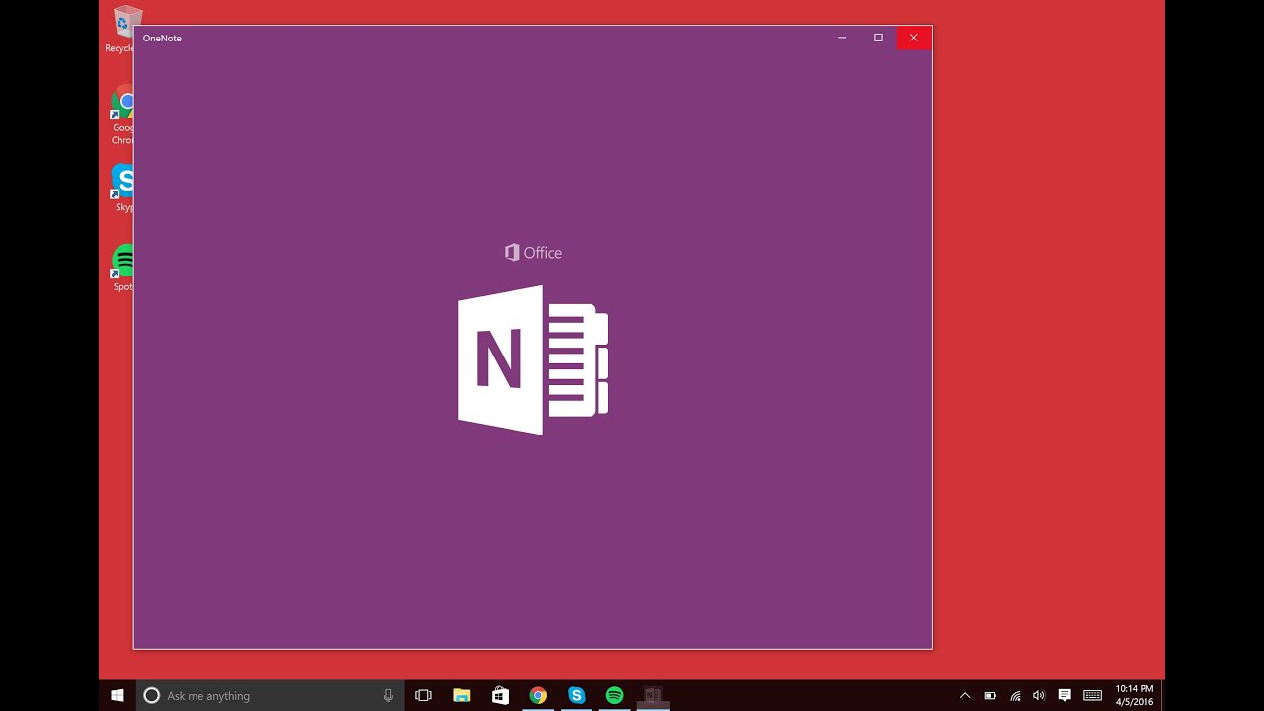Open the volume speaker icon
This screenshot has height=711, width=1264.
coord(1039,695)
